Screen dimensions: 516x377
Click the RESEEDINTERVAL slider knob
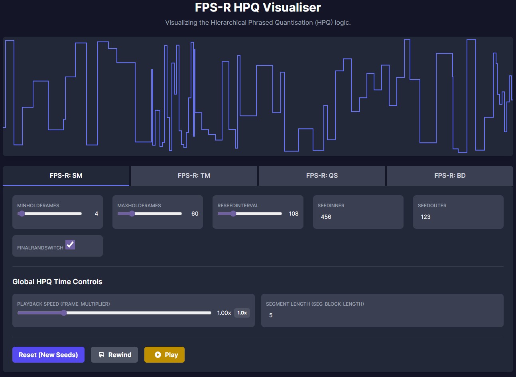point(233,214)
